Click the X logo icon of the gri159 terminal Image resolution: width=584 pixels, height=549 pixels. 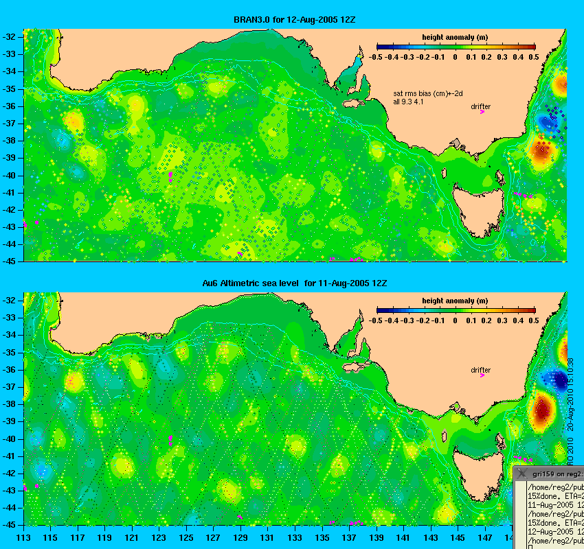[521, 474]
